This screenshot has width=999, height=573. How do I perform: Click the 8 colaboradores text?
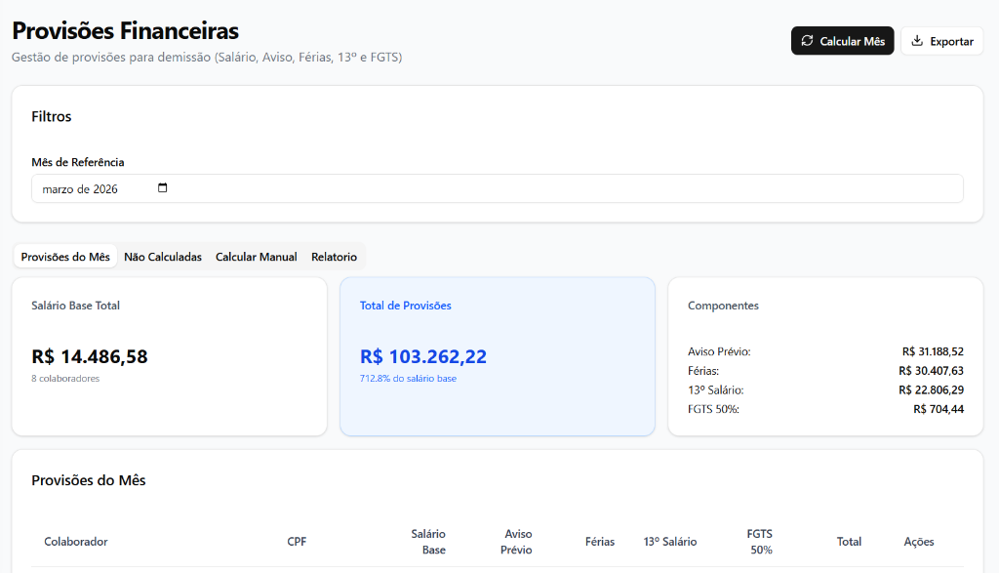[x=65, y=379]
